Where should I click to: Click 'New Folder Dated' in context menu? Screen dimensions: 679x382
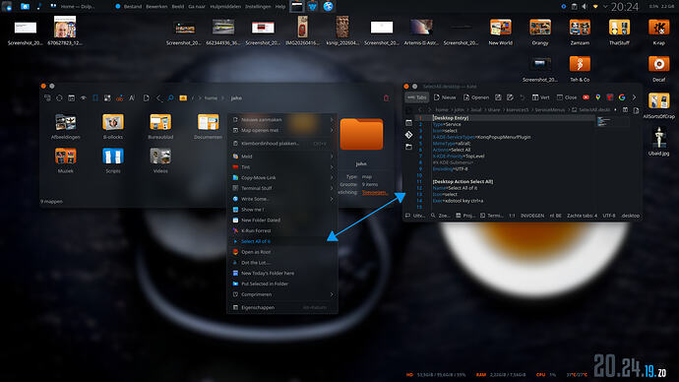pyautogui.click(x=281, y=220)
